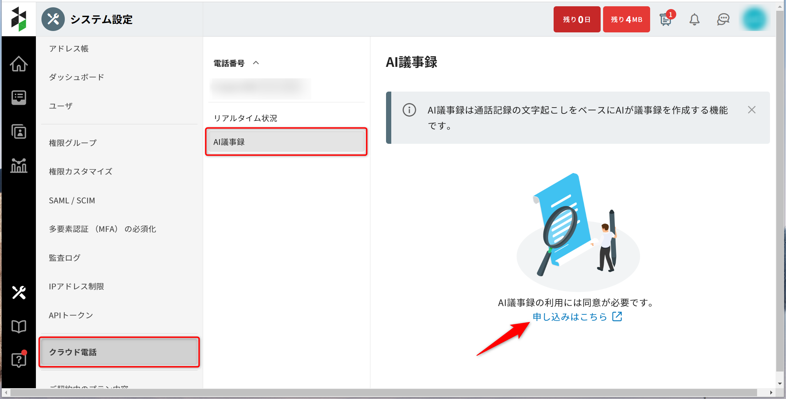The image size is (786, 399).
Task: Open the address book contact icon
Action: click(18, 132)
